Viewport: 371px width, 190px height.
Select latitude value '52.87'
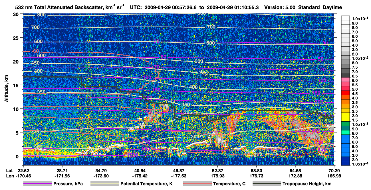tap(217, 171)
